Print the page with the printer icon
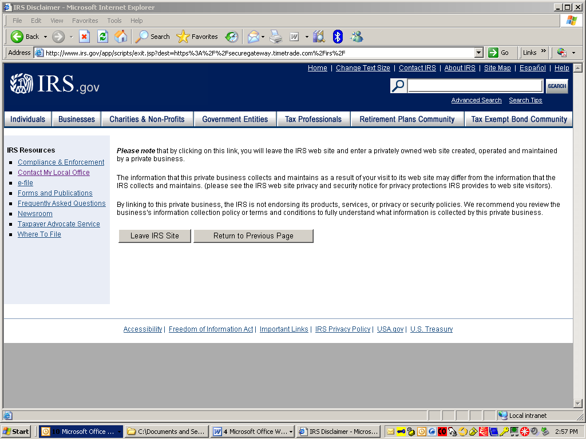 pyautogui.click(x=276, y=37)
